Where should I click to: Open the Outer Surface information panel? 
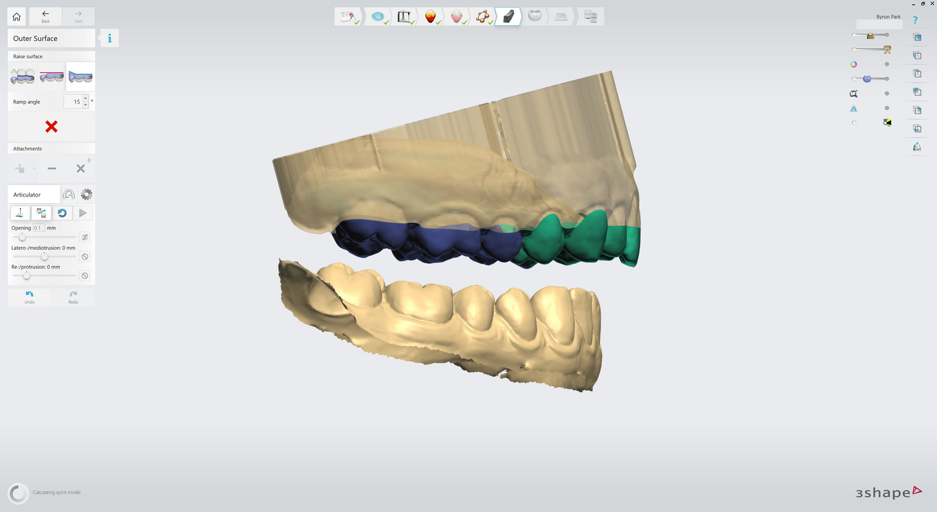click(109, 38)
